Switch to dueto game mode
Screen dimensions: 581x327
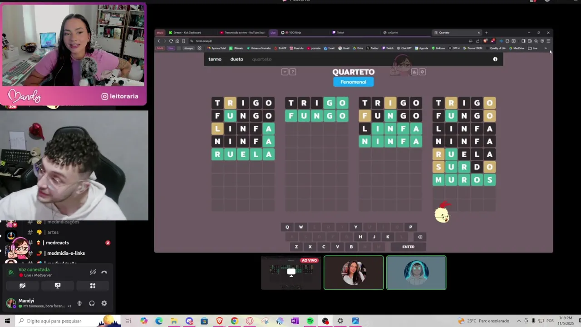coord(236,59)
